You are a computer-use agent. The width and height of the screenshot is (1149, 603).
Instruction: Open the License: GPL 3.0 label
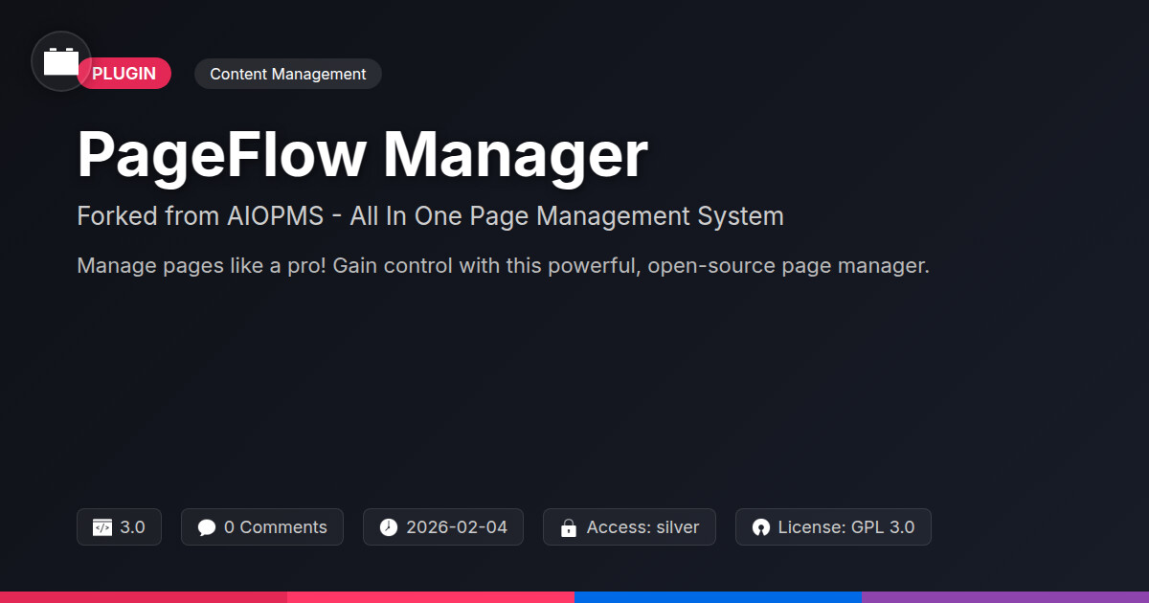[845, 527]
